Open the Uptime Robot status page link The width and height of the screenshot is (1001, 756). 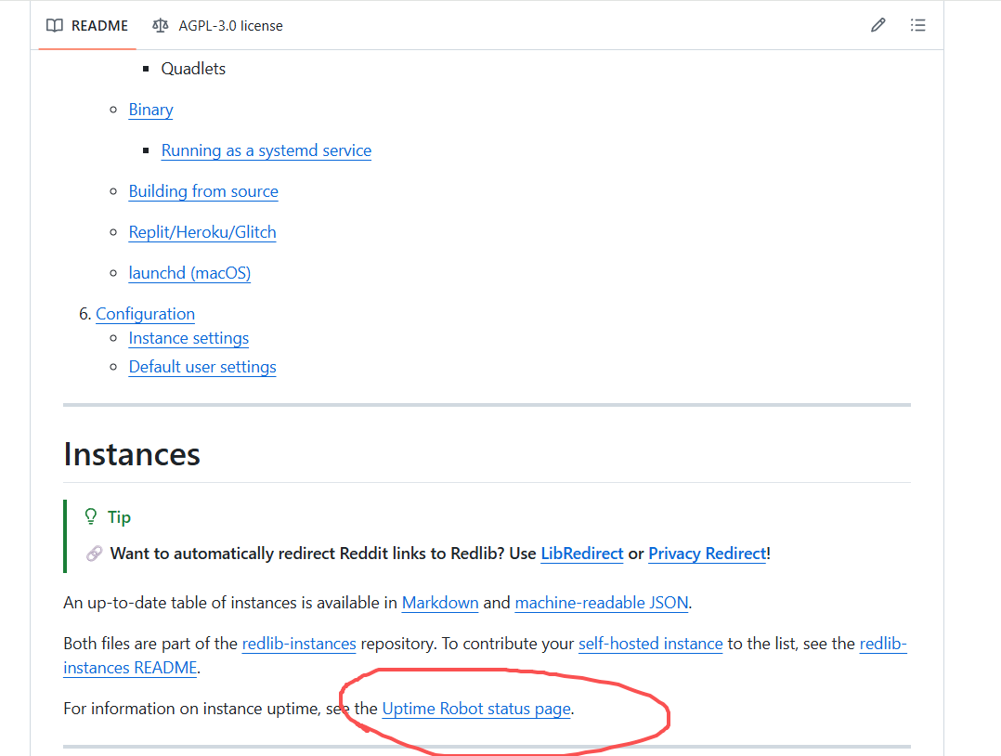tap(476, 709)
